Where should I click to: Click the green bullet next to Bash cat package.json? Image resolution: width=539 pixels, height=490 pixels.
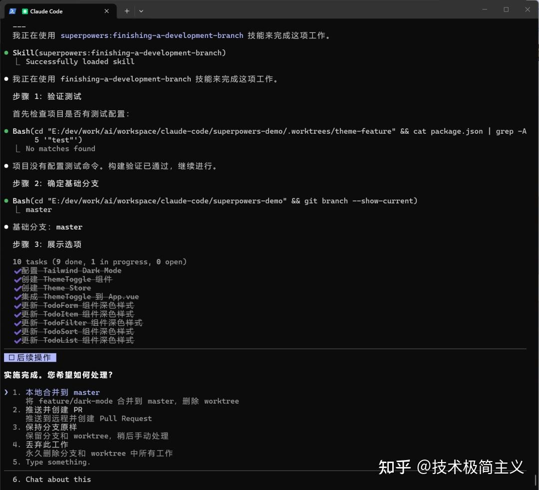[6, 131]
